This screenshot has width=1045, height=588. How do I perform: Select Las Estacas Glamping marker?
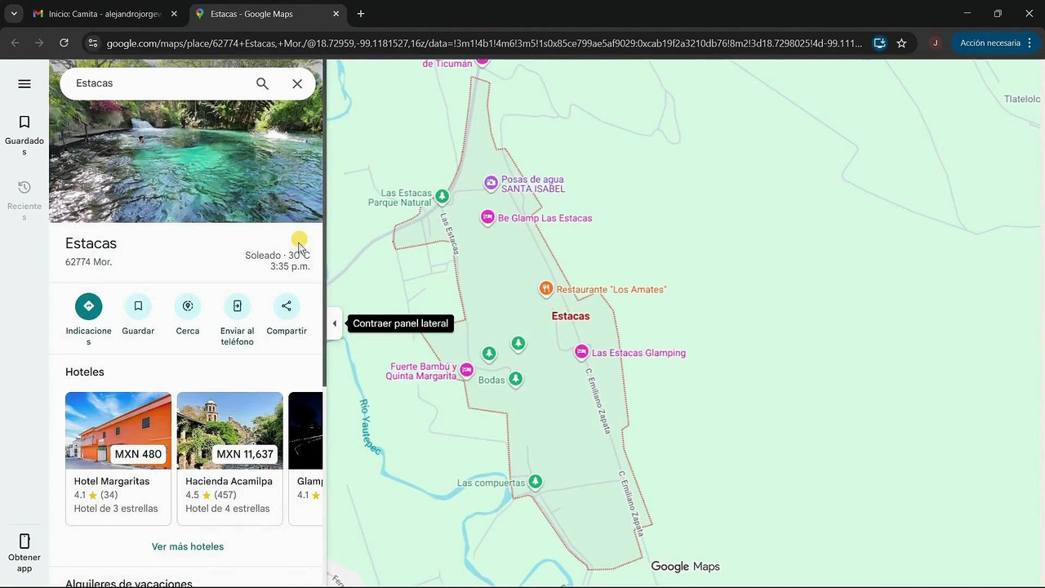click(581, 352)
